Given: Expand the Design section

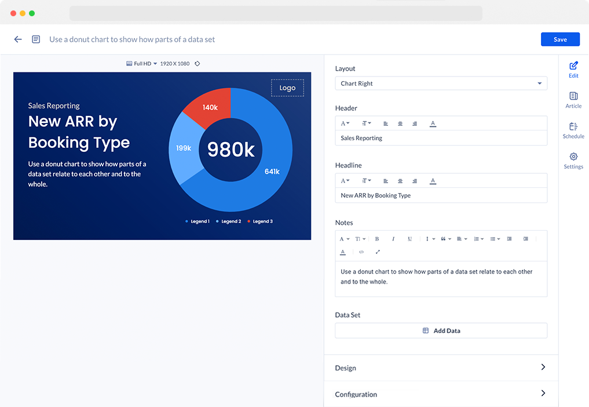Looking at the screenshot, I should pyautogui.click(x=441, y=368).
